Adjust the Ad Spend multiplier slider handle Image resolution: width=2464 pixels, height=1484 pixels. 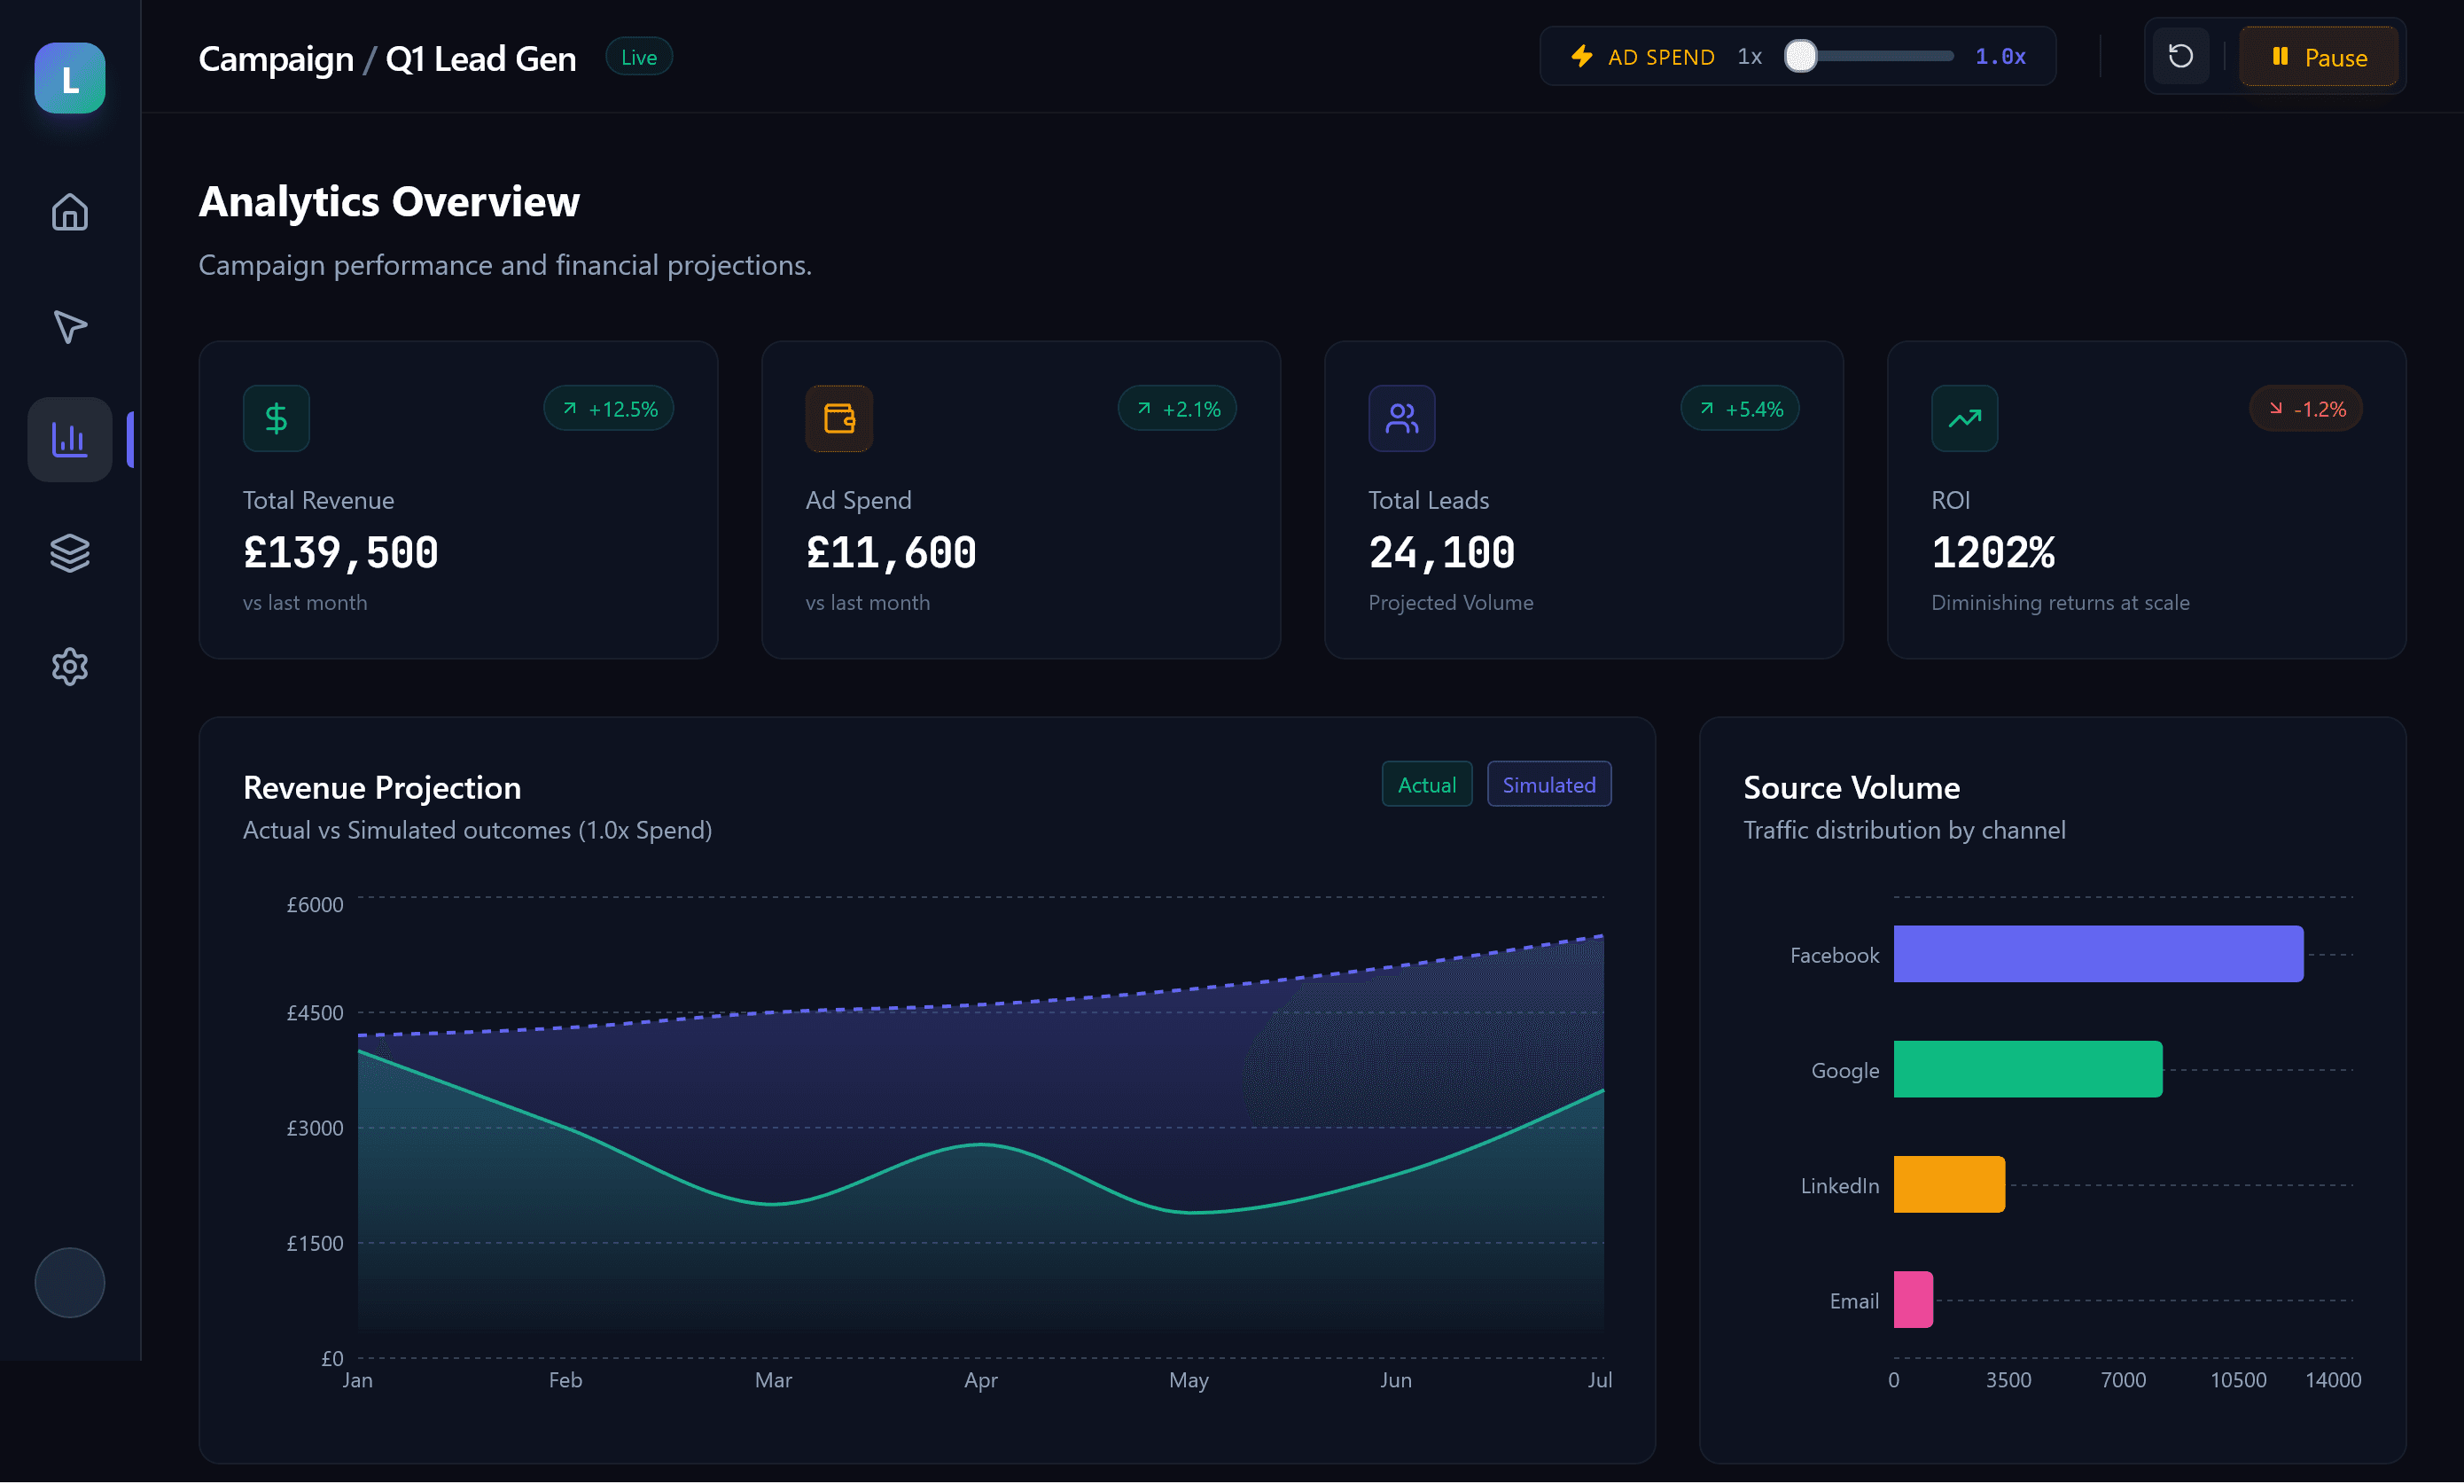click(1800, 56)
